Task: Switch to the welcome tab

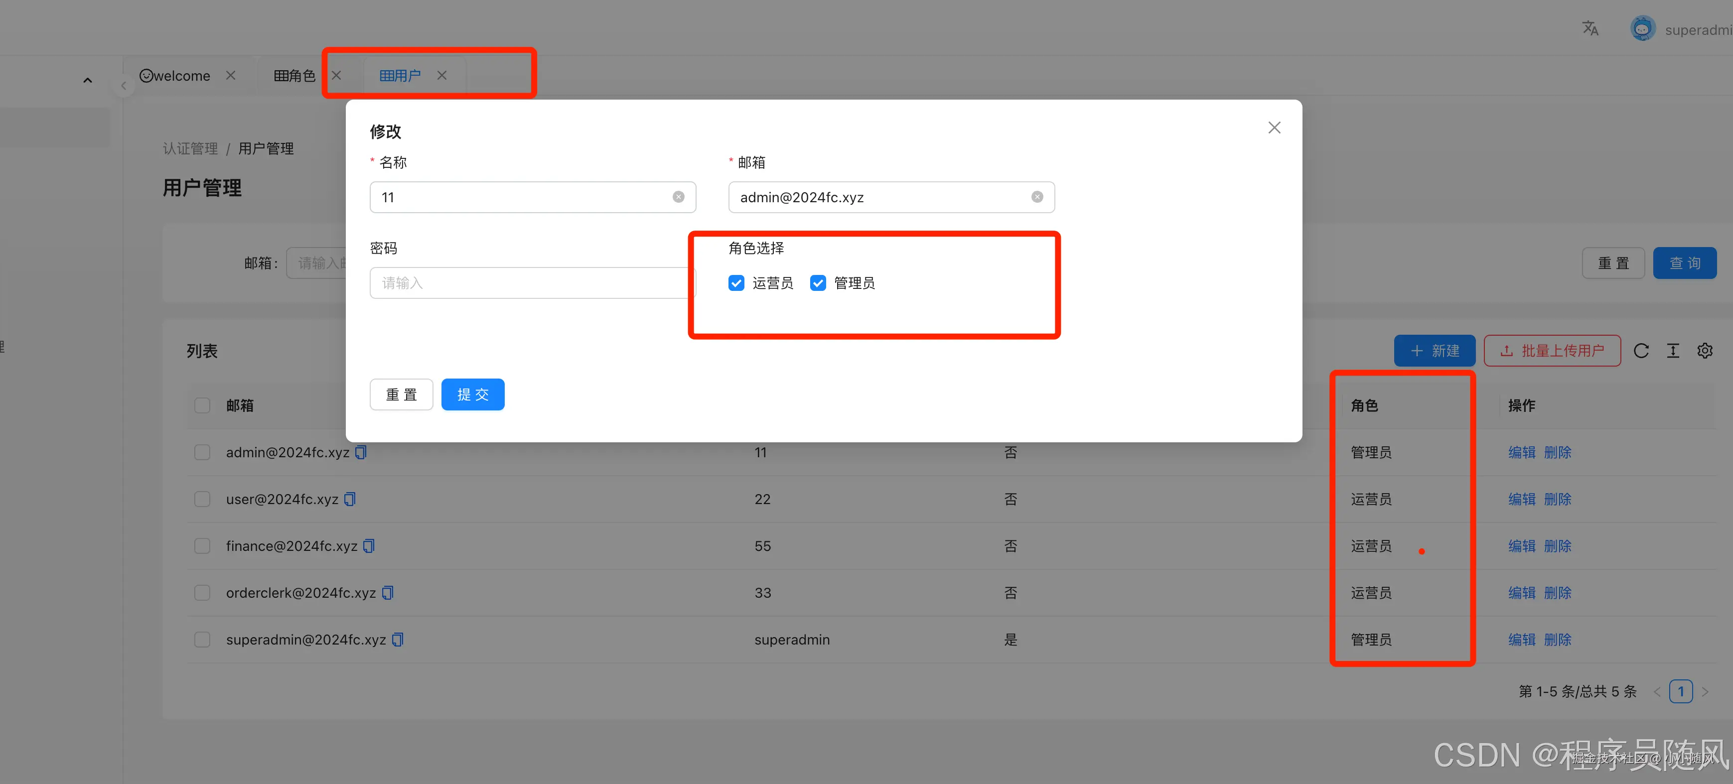Action: (x=175, y=76)
